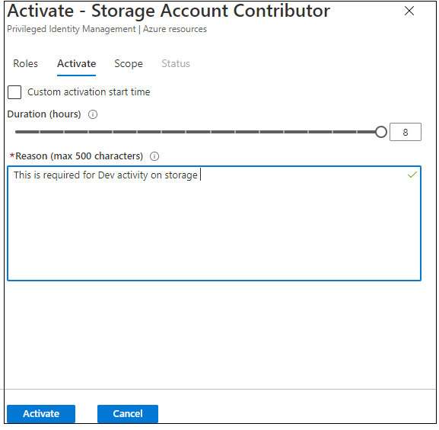Viewport: 439px width, 430px height.
Task: Click the green validation checkmark in Reason
Action: [412, 175]
